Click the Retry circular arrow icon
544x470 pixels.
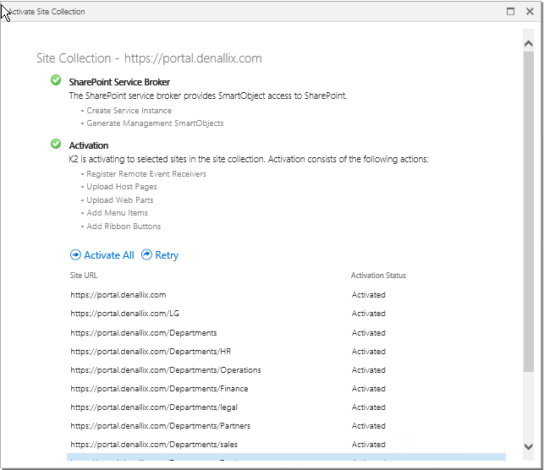point(146,255)
